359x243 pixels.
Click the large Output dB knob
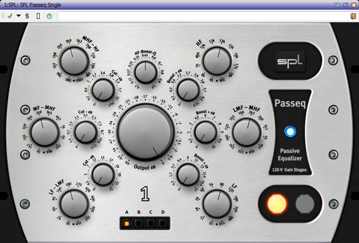click(145, 132)
